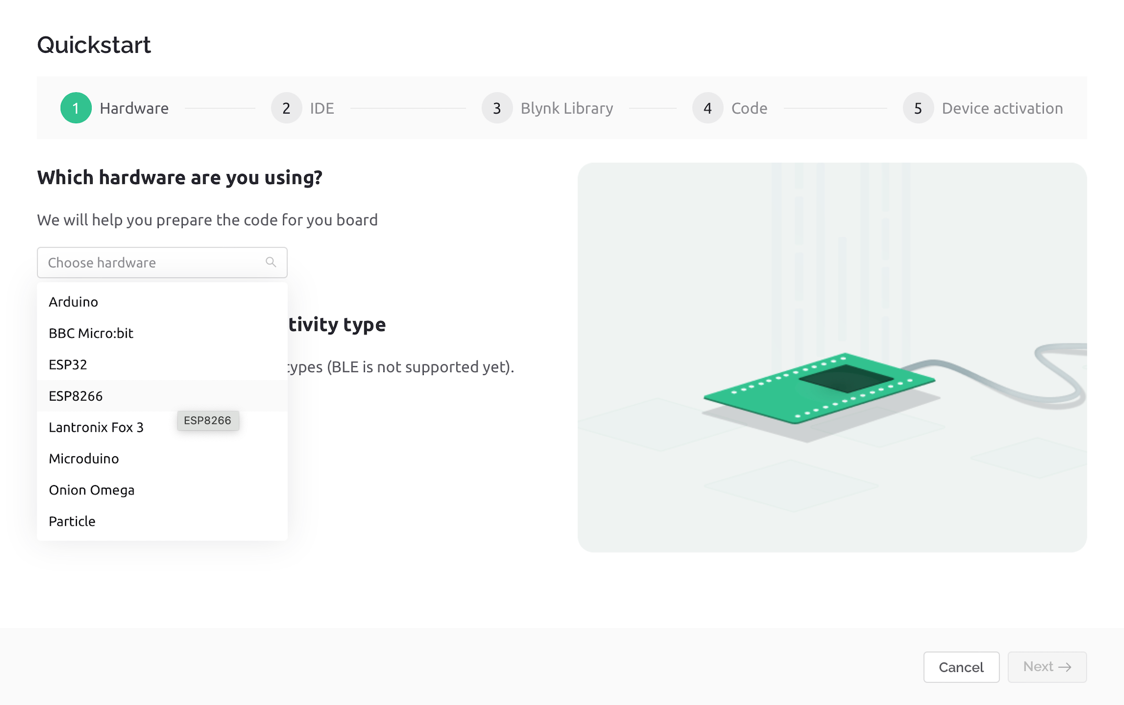Click the search magnifier in hardware field
1124x705 pixels.
click(x=271, y=262)
